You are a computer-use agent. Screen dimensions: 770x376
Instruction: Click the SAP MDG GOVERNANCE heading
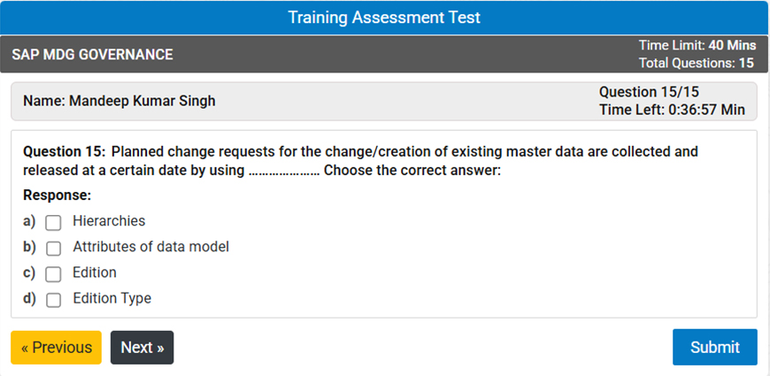coord(92,55)
